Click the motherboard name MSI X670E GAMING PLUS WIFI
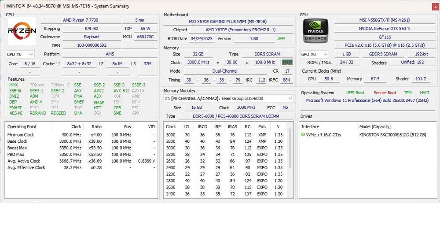The image size is (440, 237). [227, 21]
